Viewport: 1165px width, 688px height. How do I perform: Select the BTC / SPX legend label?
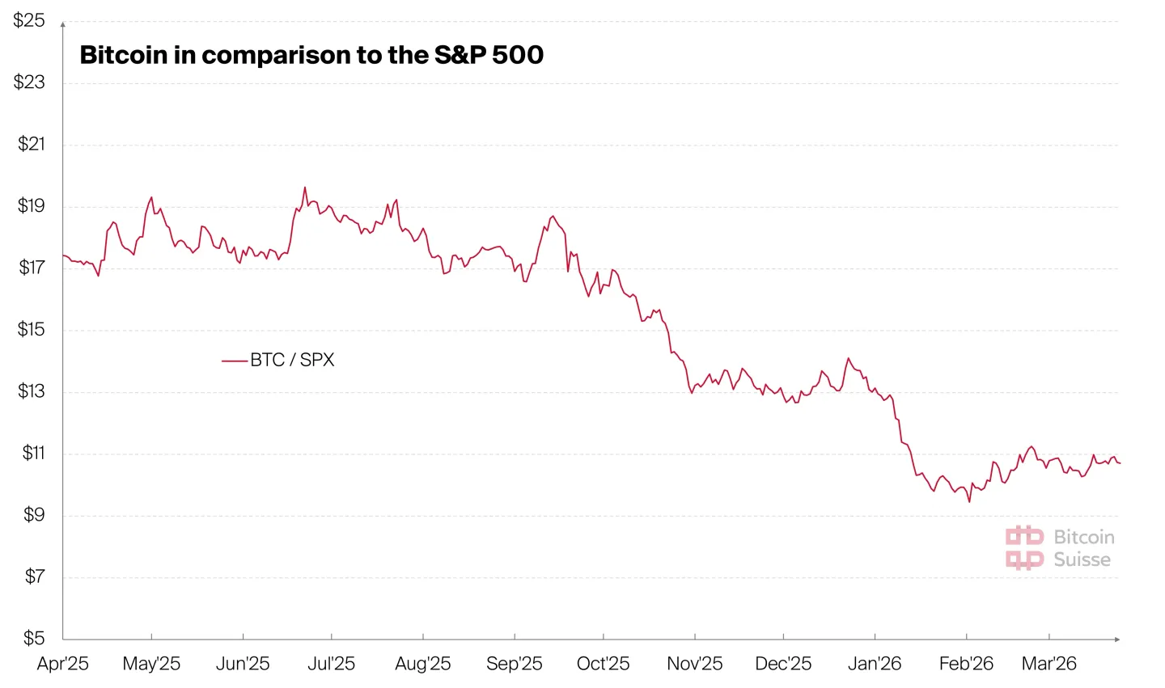(x=292, y=361)
